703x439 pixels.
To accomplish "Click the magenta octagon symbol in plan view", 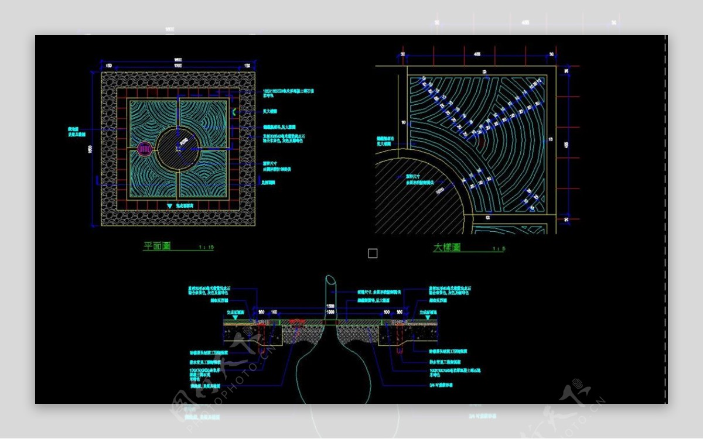I will tap(144, 150).
